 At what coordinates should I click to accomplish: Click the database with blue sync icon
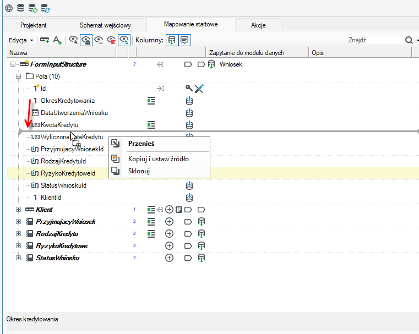tap(45, 8)
